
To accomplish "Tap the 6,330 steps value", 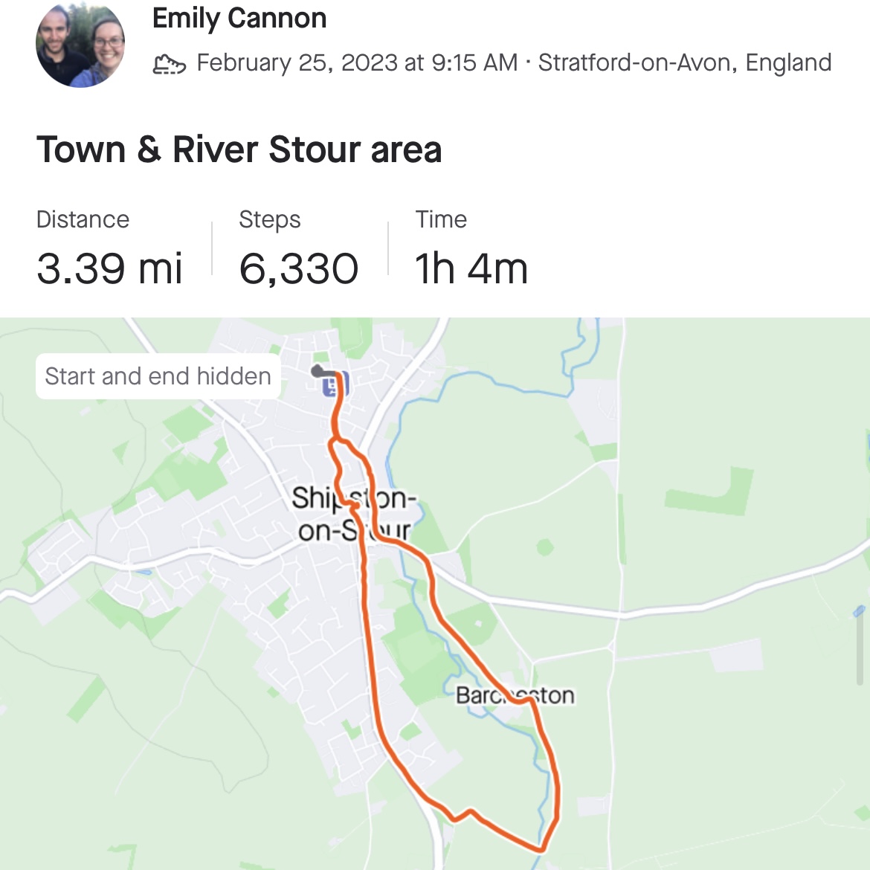I will pyautogui.click(x=299, y=268).
